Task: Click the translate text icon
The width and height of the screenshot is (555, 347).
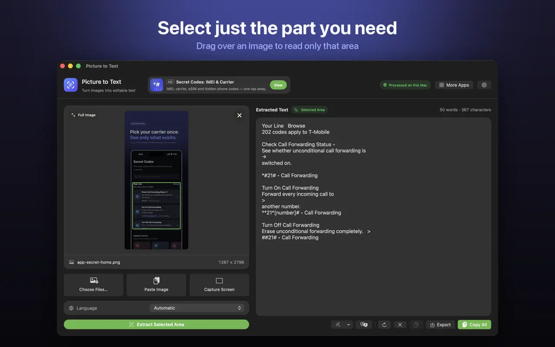Action: (364, 324)
